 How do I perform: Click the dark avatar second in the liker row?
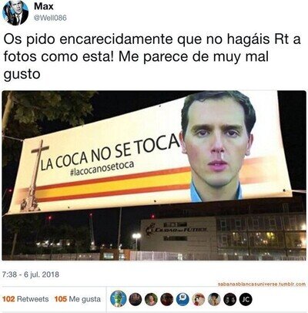coord(136,299)
